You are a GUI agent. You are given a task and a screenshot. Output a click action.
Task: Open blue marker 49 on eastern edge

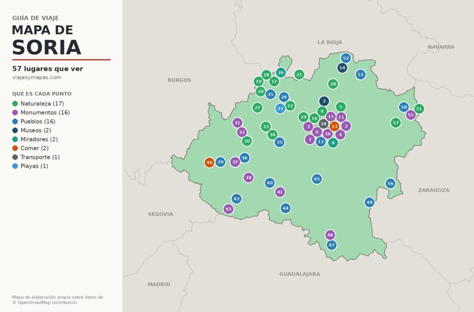tap(369, 202)
